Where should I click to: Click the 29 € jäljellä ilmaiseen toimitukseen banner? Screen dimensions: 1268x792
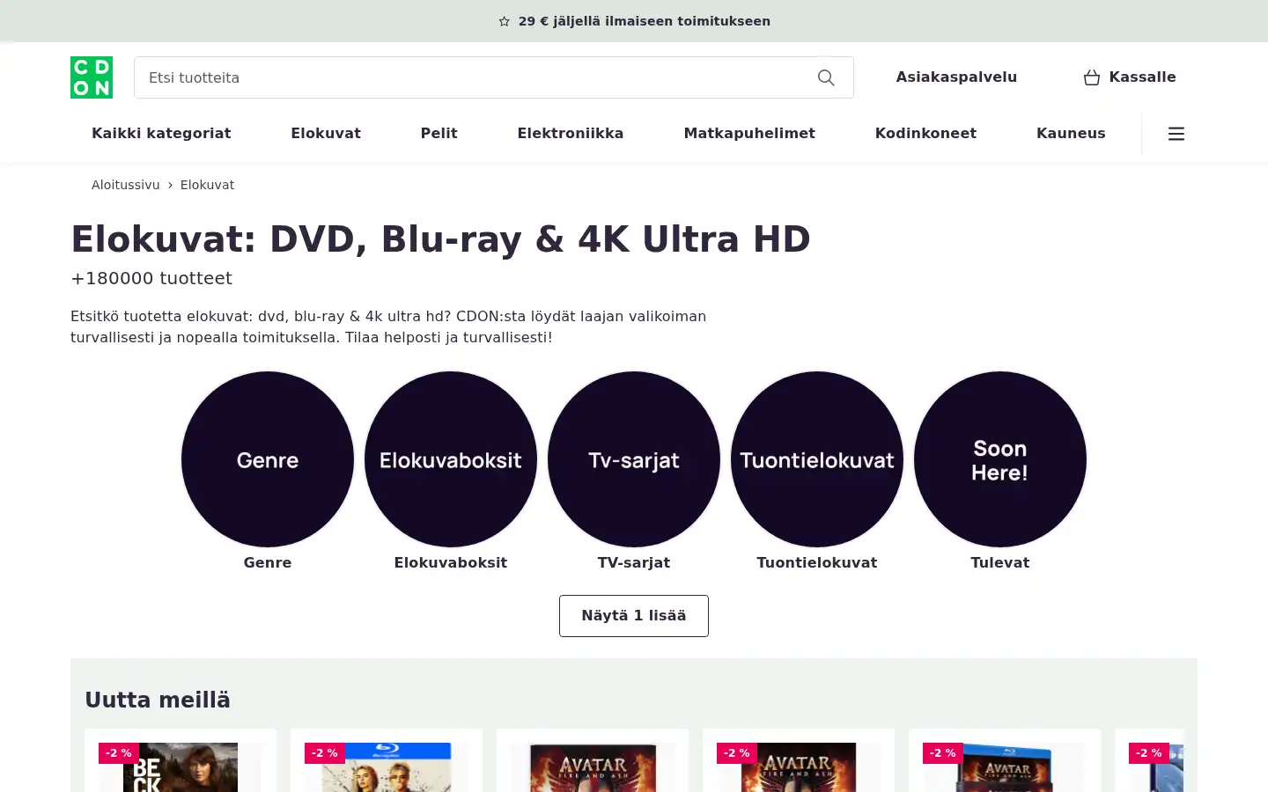pyautogui.click(x=634, y=21)
